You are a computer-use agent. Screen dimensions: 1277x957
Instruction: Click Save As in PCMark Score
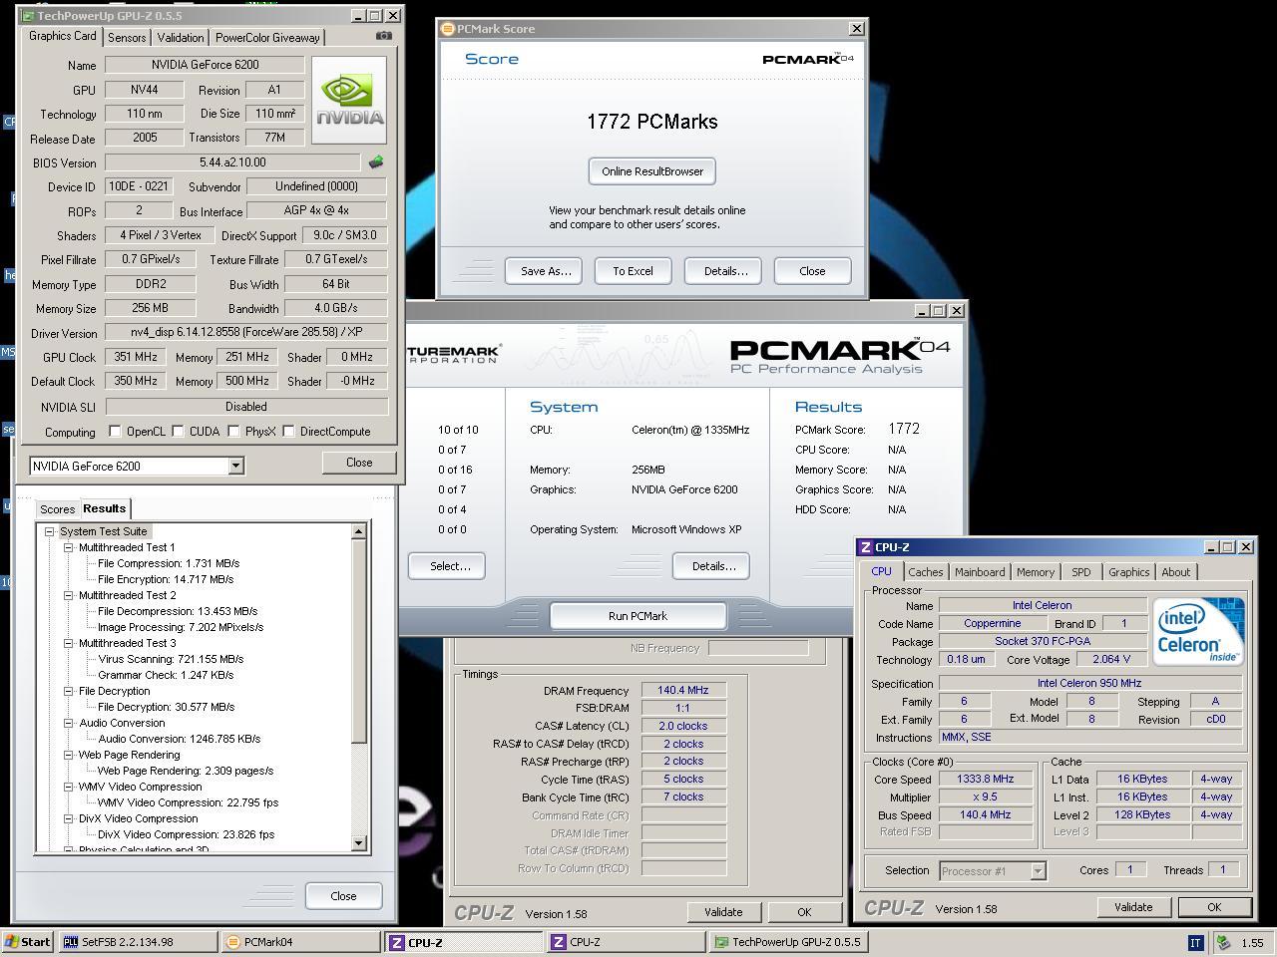pos(546,271)
